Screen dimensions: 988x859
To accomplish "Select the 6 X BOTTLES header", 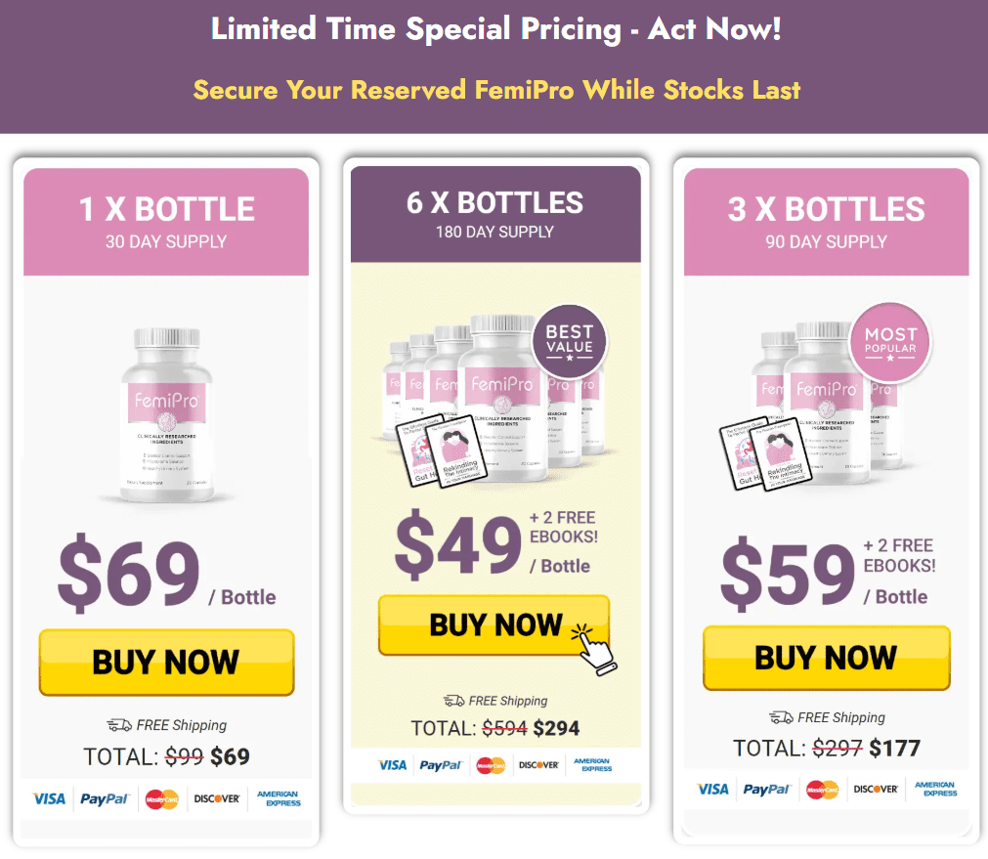I will click(x=495, y=214).
